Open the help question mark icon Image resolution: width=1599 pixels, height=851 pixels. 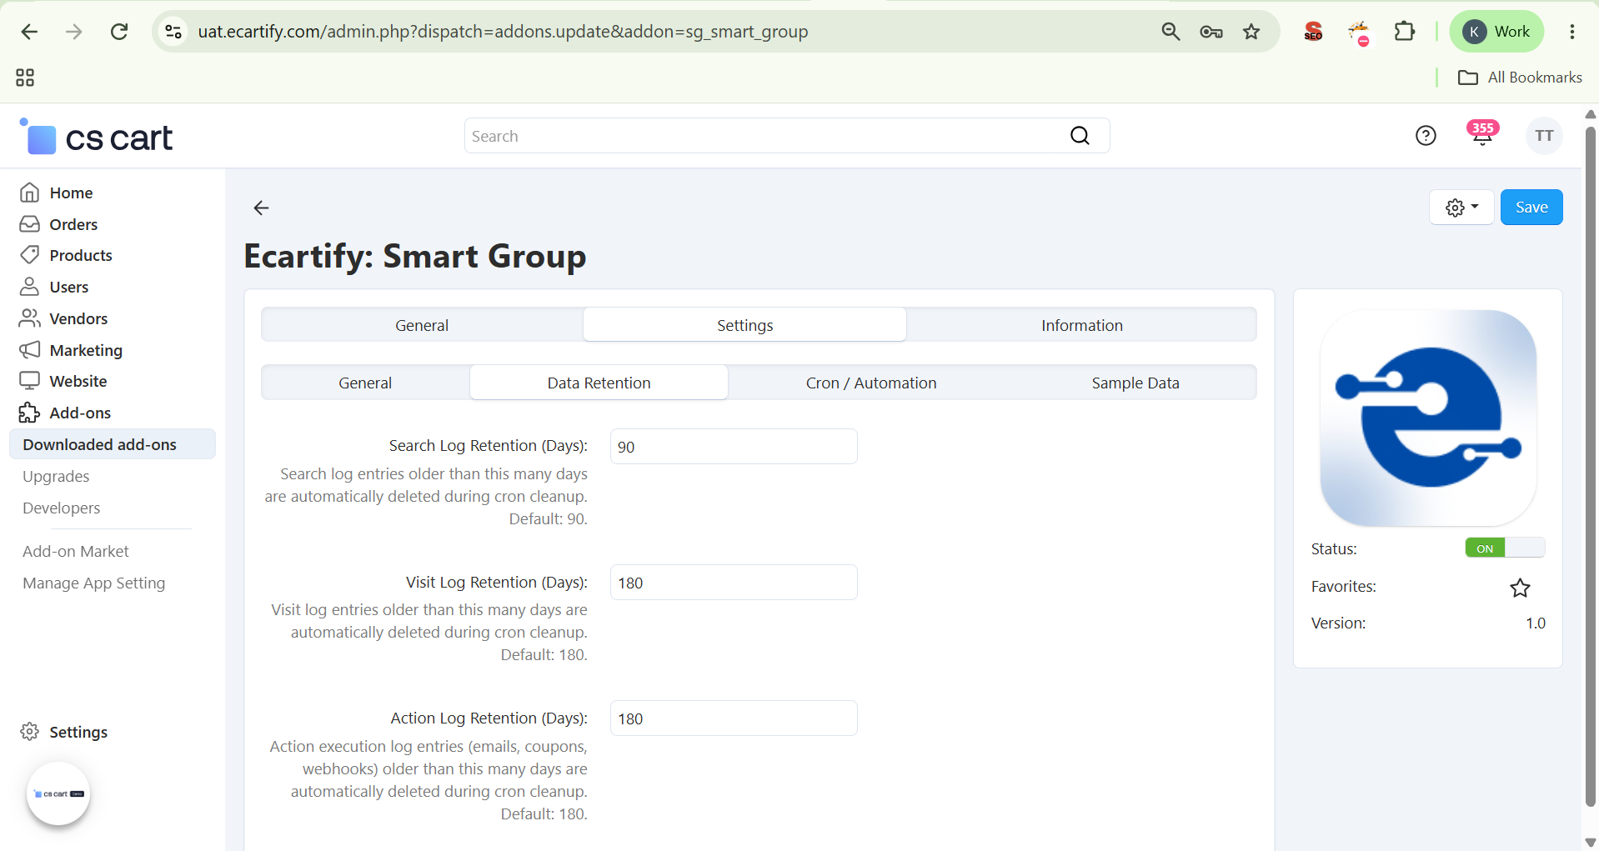1426,136
